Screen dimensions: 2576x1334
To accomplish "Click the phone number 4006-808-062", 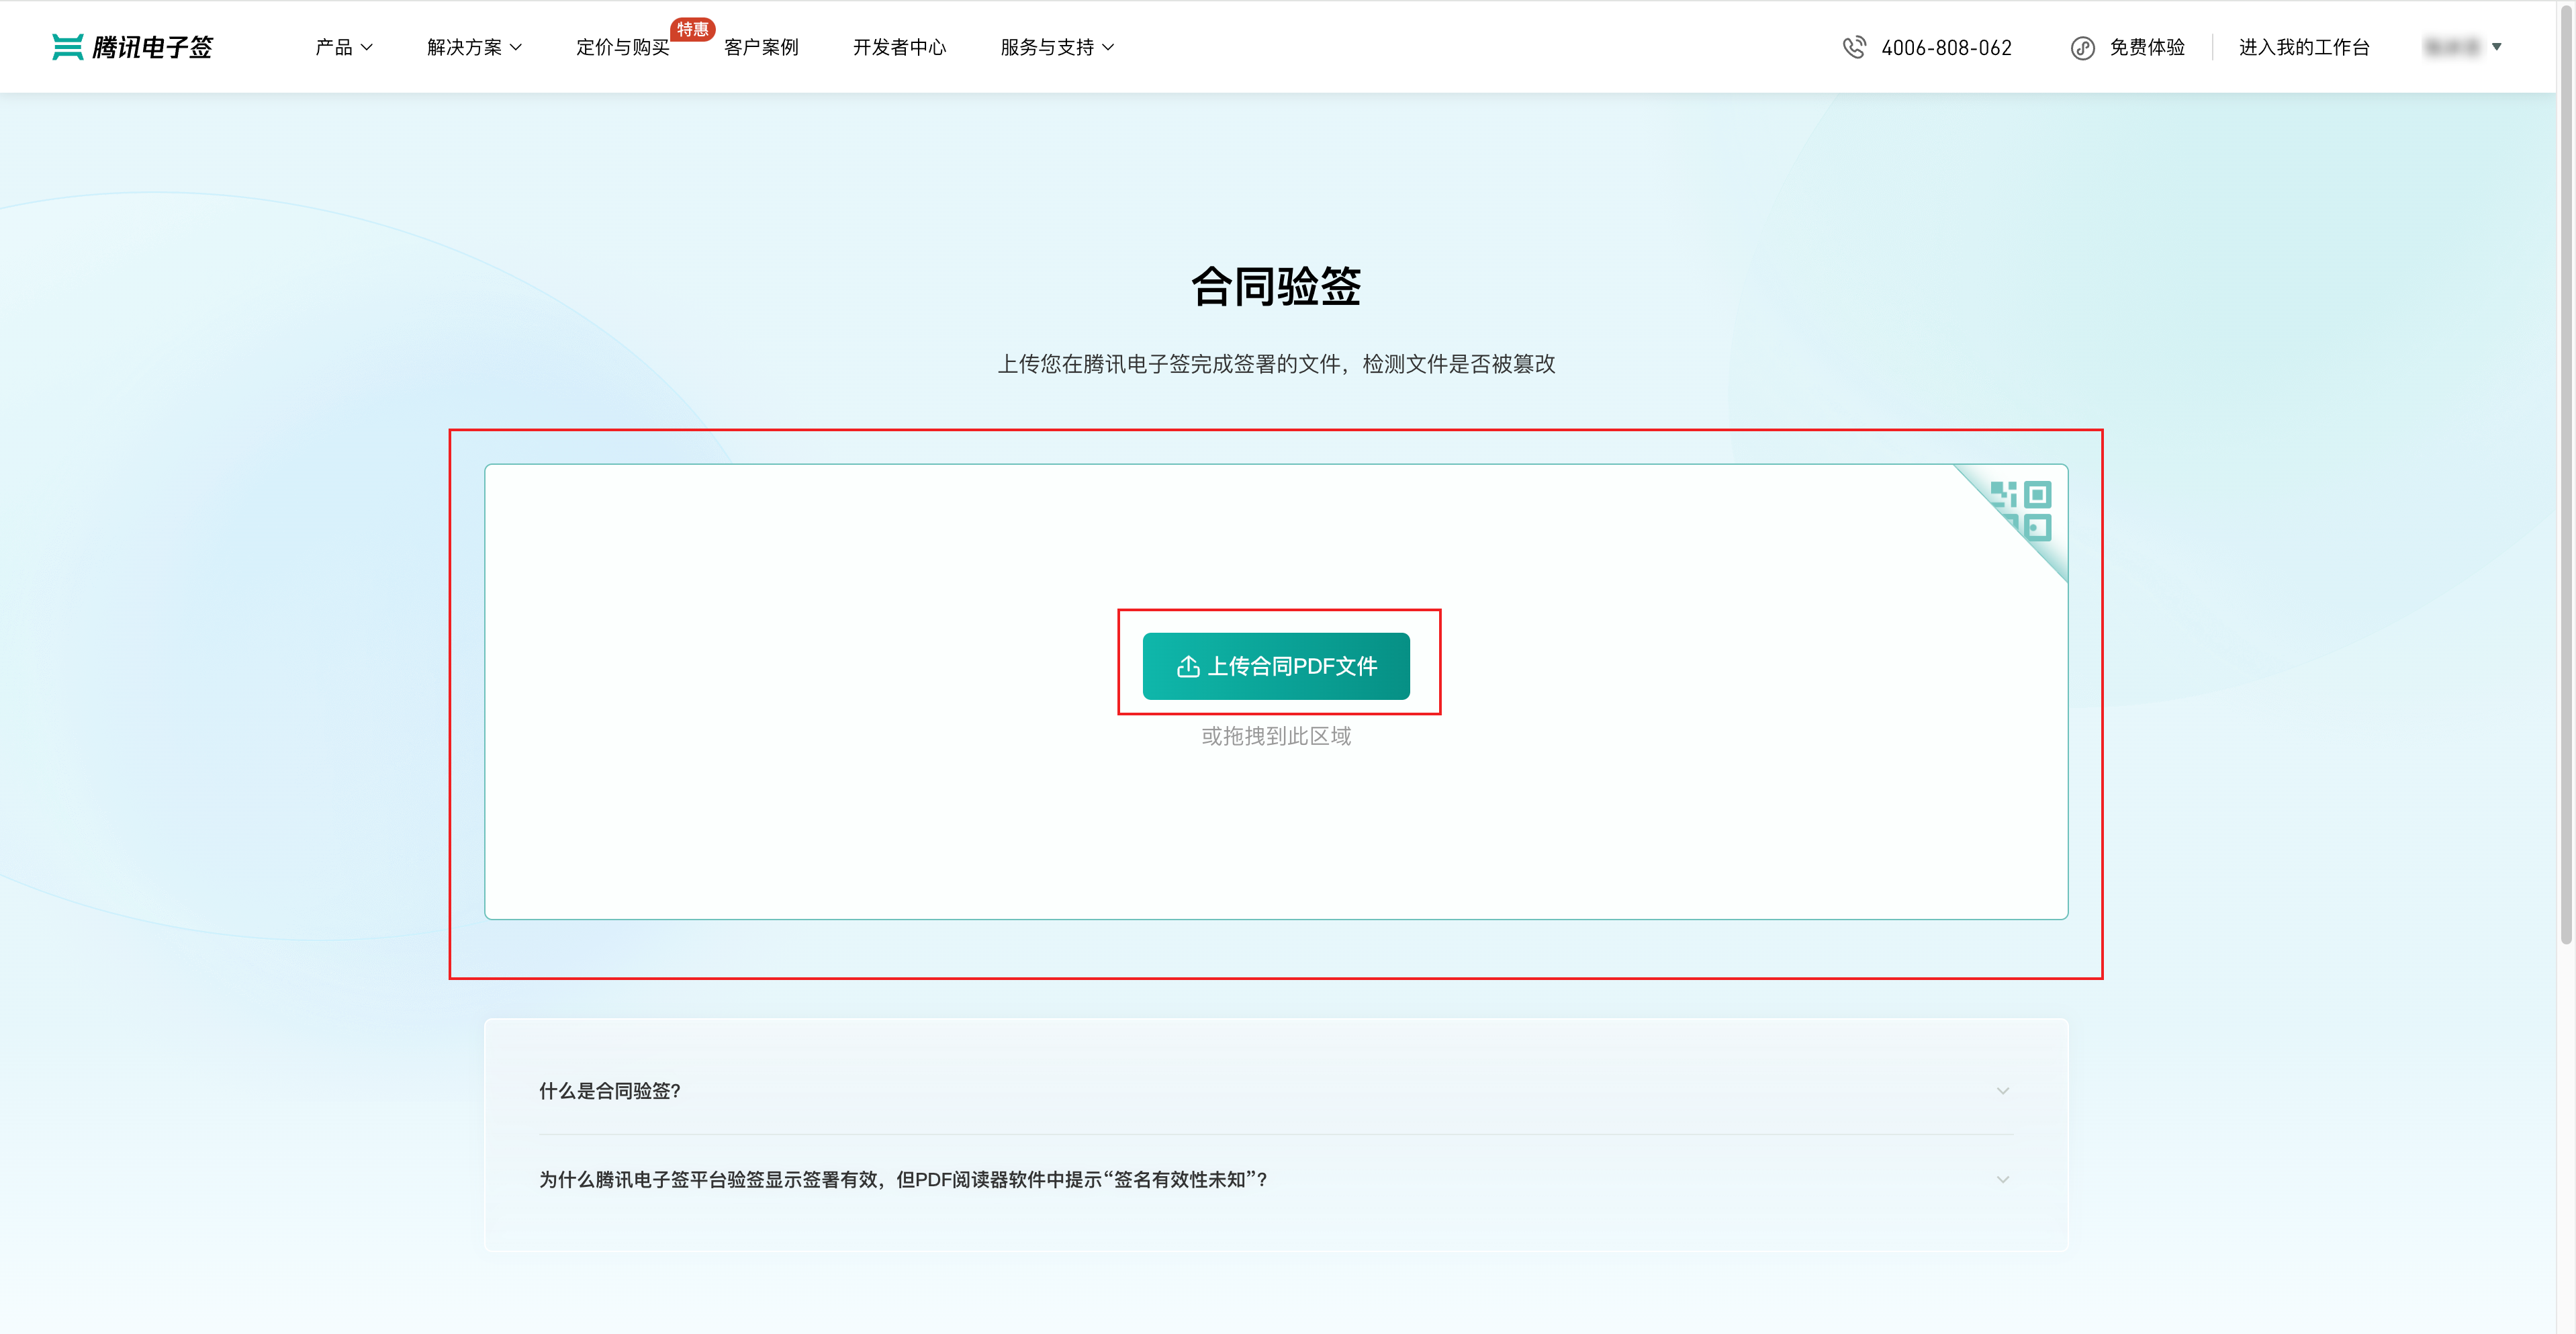I will tap(1946, 47).
